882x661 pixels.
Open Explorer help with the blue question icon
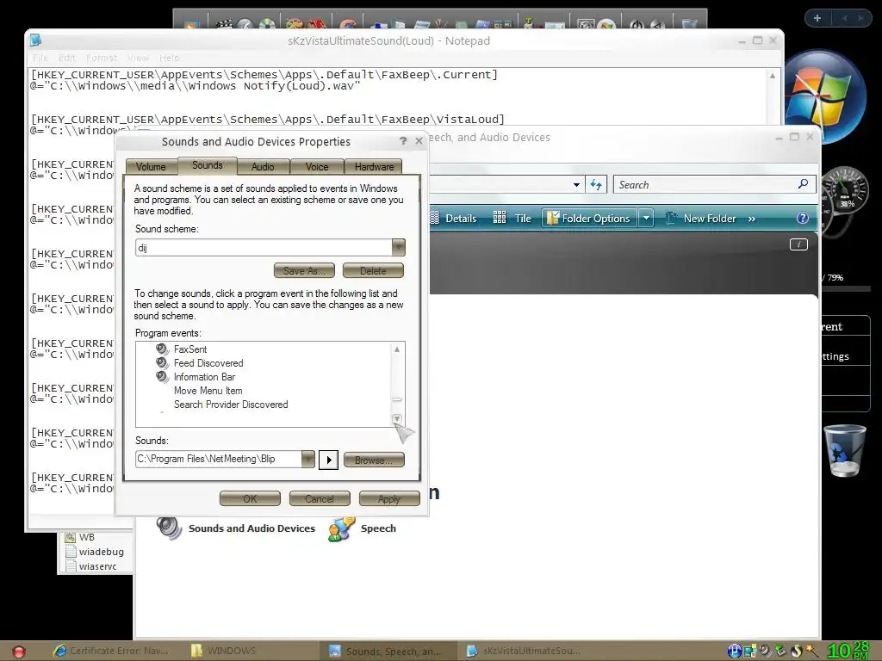(x=802, y=218)
